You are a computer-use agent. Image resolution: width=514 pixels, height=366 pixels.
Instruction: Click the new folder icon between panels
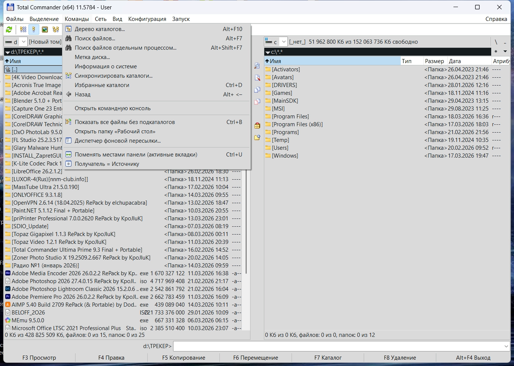[257, 137]
